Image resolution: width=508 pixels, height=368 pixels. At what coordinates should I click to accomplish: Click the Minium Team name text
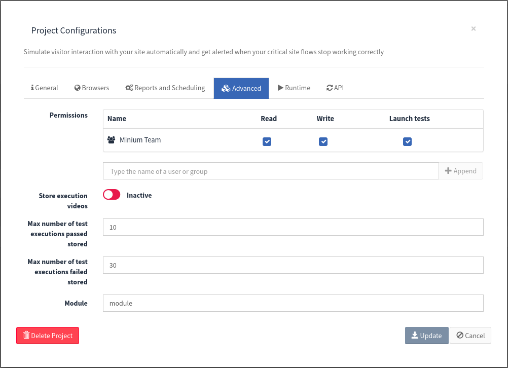click(x=140, y=140)
